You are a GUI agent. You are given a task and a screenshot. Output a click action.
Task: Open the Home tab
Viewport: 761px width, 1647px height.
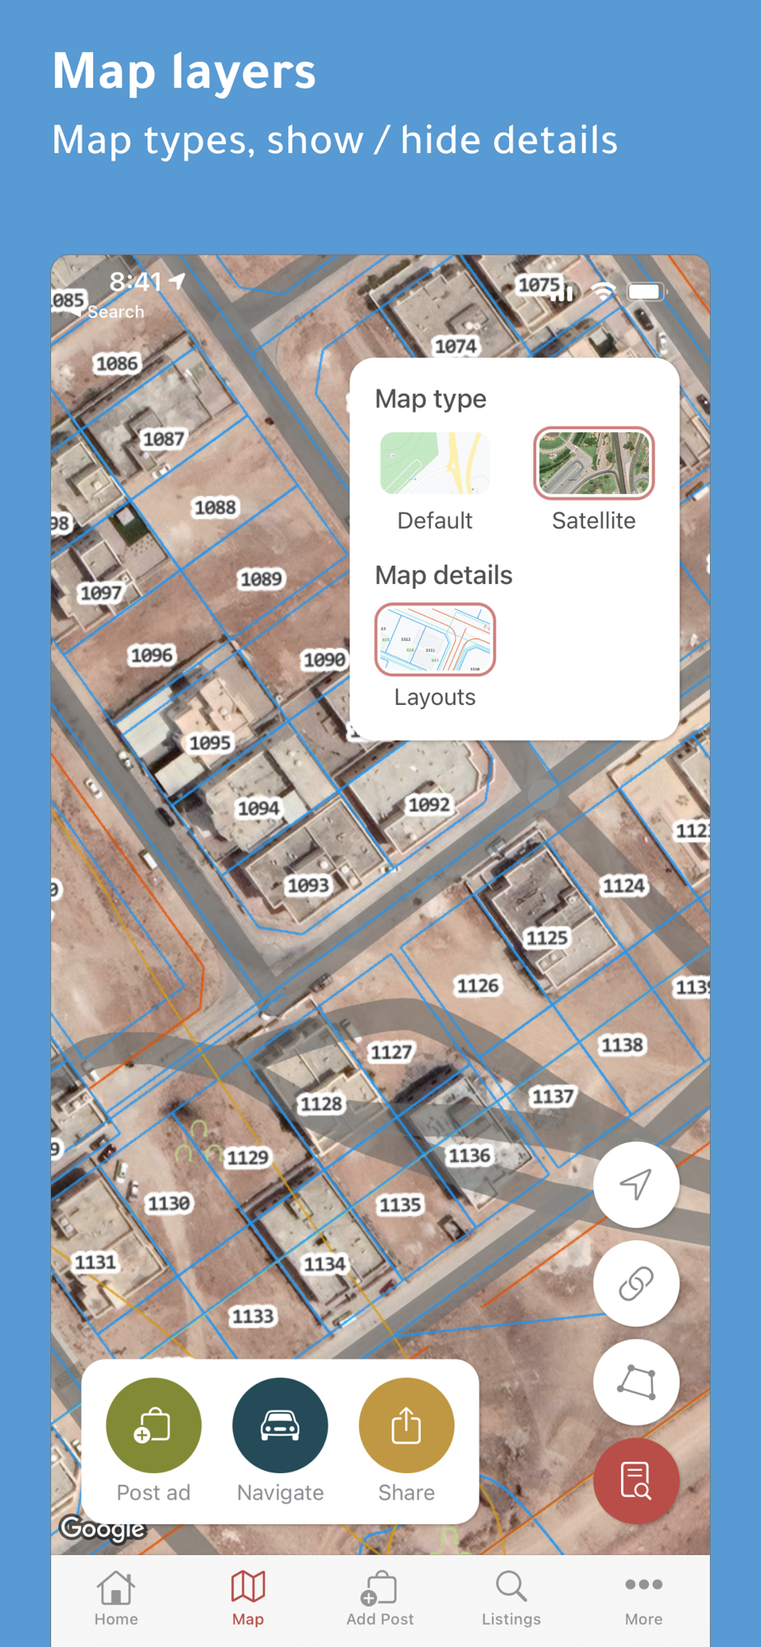click(x=116, y=1598)
